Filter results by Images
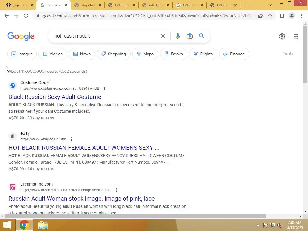The image size is (308, 231). click(22, 54)
